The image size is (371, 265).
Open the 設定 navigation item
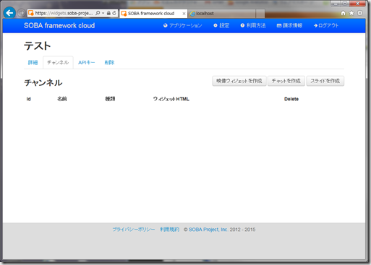click(x=221, y=25)
